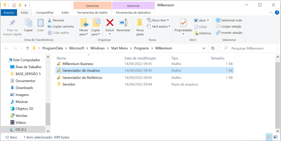Click the back navigation arrow
Screen dimensions: 281x141
(7, 48)
